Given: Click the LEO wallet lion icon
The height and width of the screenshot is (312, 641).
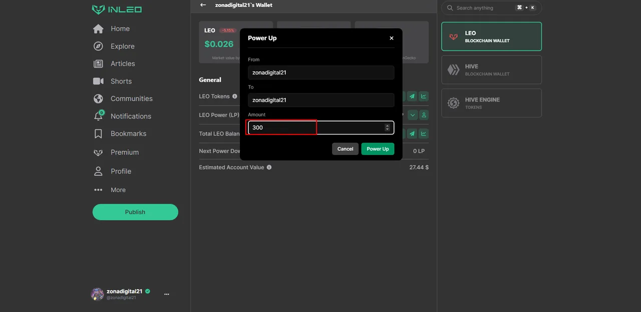Looking at the screenshot, I should [454, 36].
